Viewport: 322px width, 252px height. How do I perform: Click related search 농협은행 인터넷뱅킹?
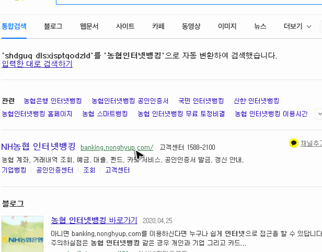(53, 101)
